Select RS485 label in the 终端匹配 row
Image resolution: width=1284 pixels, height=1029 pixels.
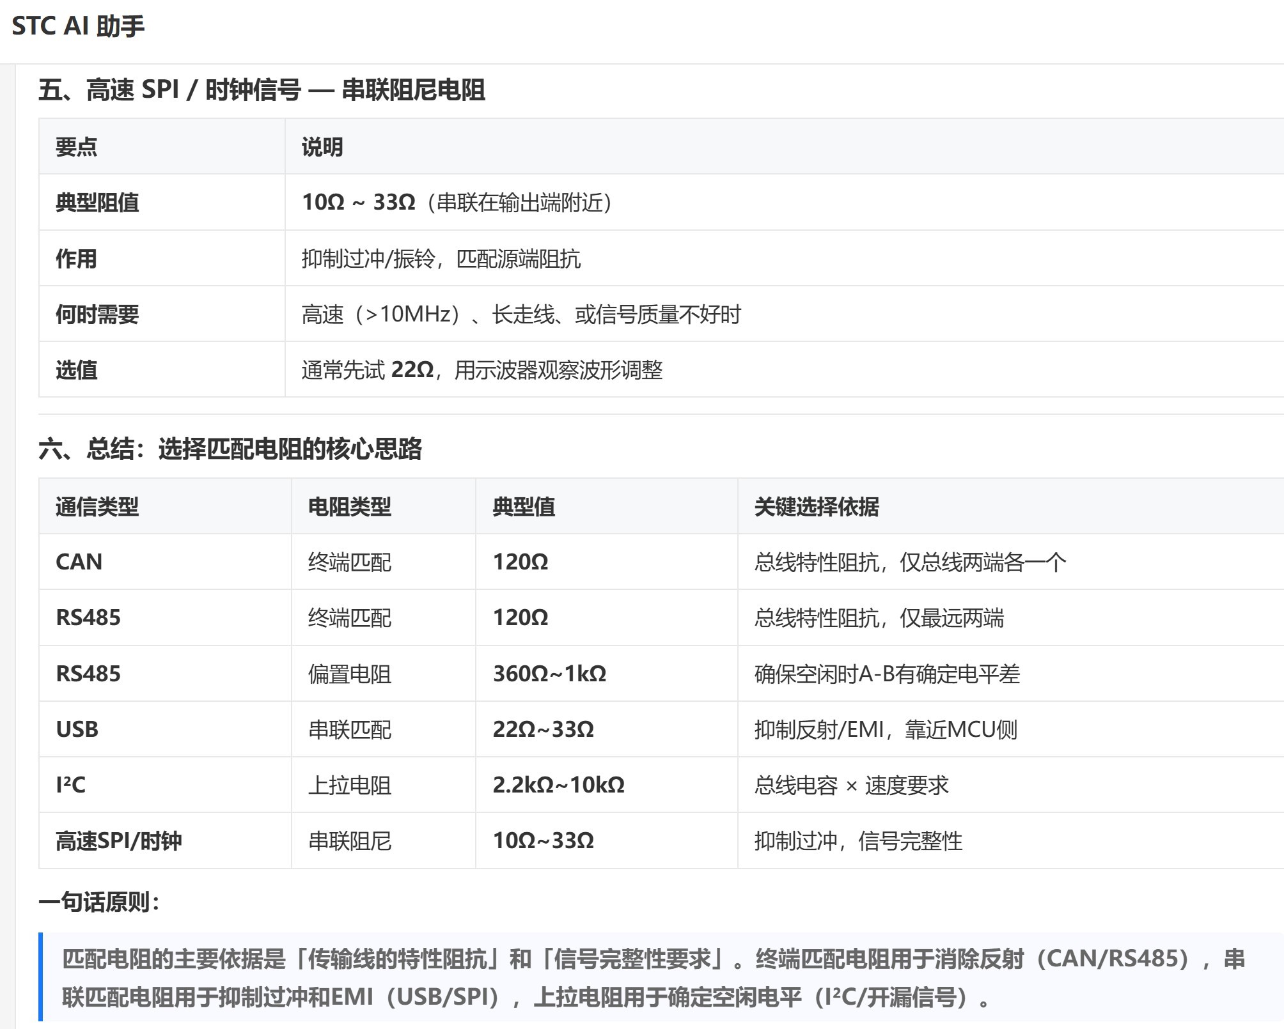[x=88, y=617]
